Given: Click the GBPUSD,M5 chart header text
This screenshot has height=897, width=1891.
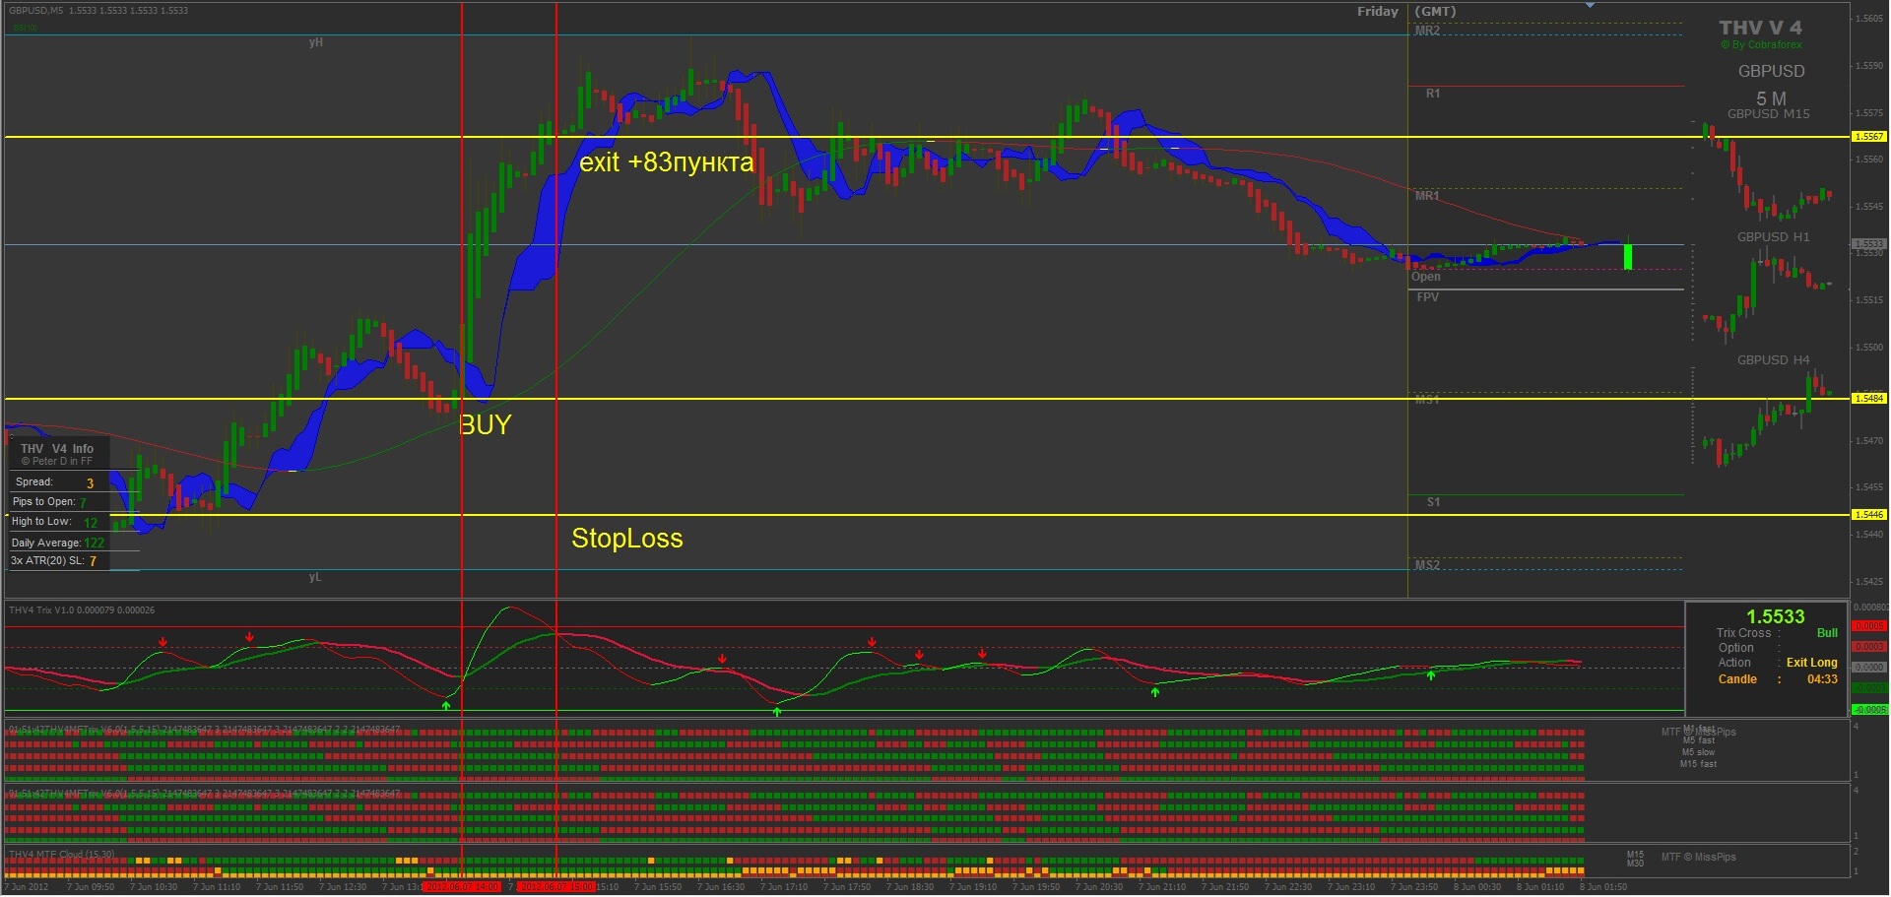Looking at the screenshot, I should click(98, 10).
